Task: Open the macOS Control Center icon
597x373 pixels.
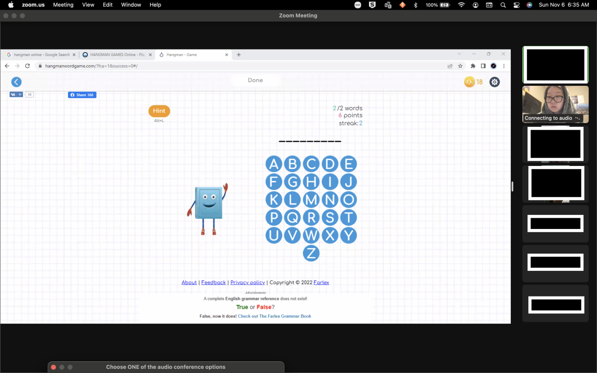Action: point(516,5)
